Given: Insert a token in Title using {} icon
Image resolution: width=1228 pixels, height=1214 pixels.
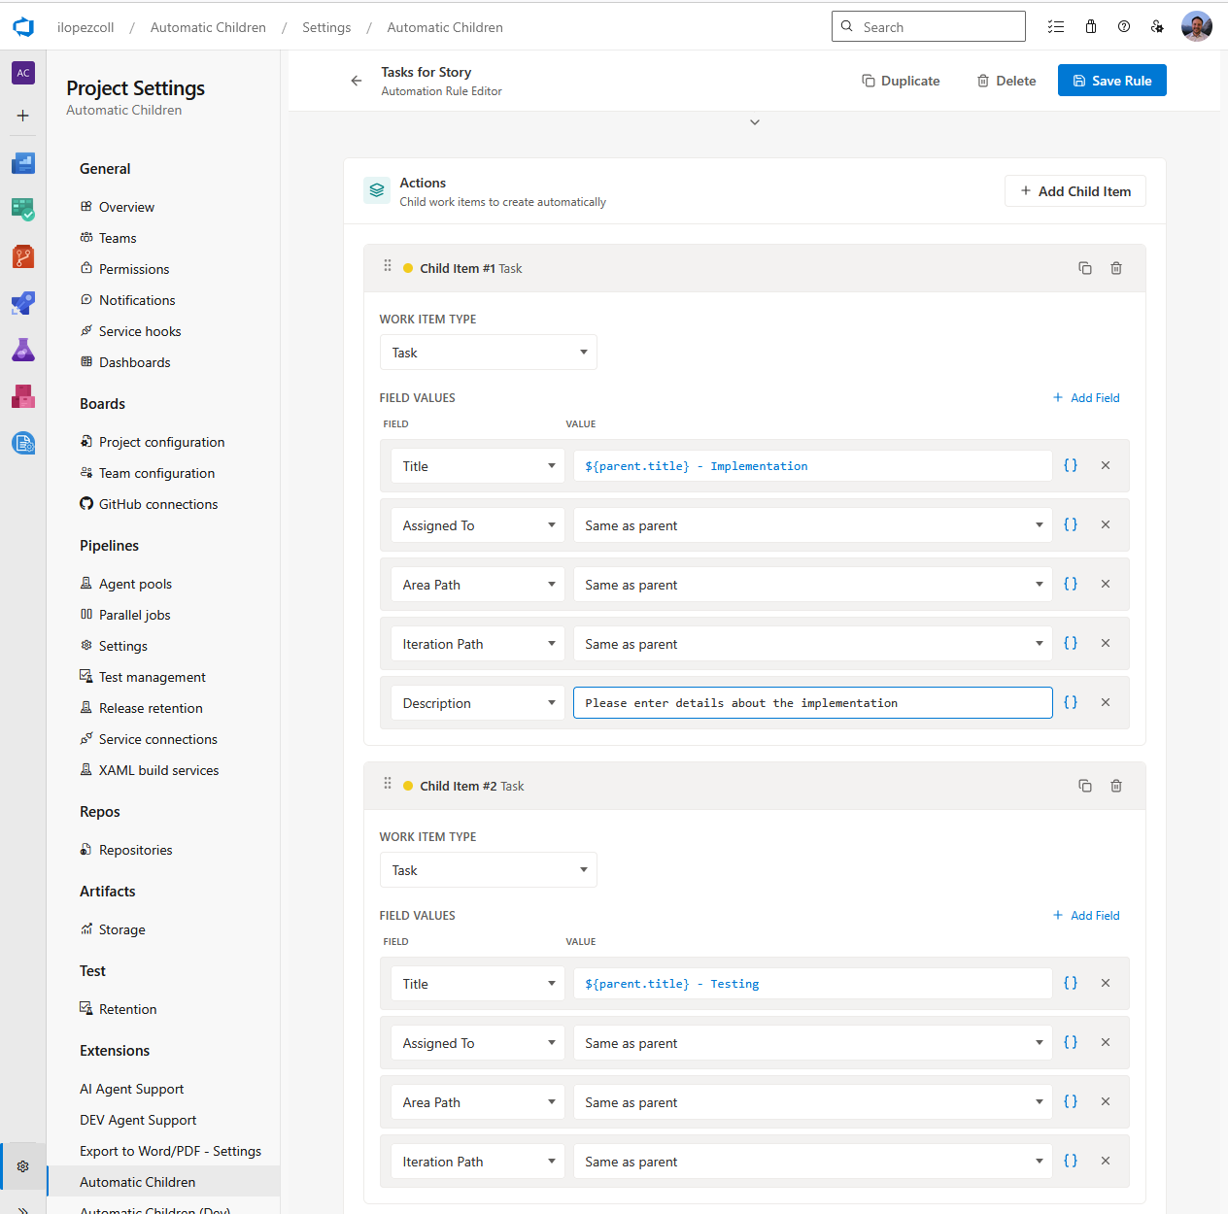Looking at the screenshot, I should (x=1071, y=465).
